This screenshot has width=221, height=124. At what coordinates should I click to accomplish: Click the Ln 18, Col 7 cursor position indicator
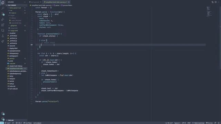(x=169, y=123)
